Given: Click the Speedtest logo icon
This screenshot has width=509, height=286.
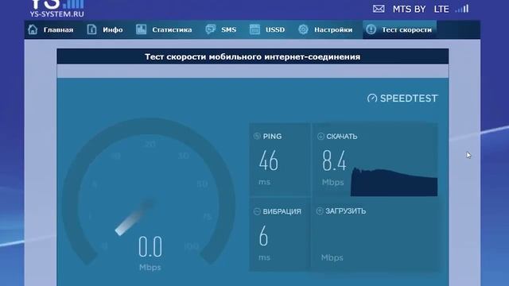Looking at the screenshot, I should [372, 99].
